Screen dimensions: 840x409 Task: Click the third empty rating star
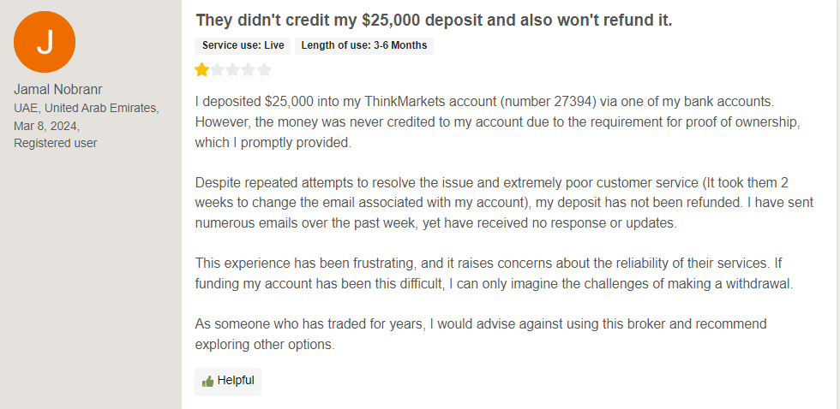(x=233, y=70)
